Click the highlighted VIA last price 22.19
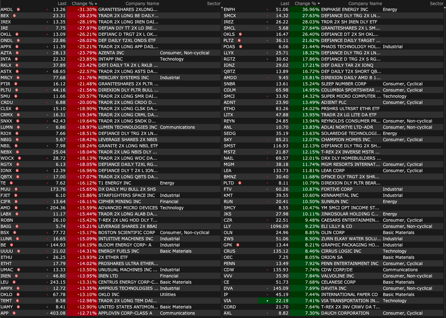The image size is (446, 318). tap(282, 301)
